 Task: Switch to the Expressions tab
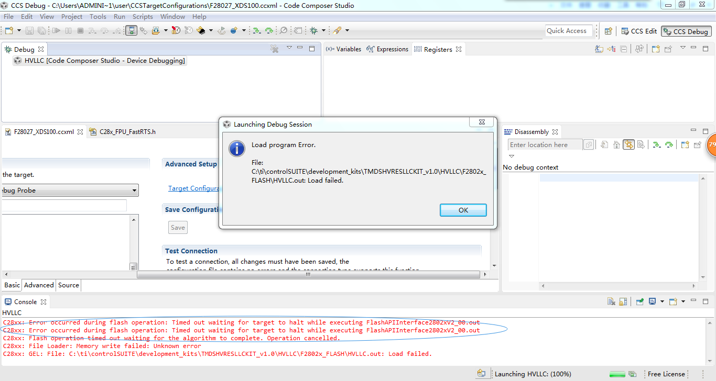[387, 49]
